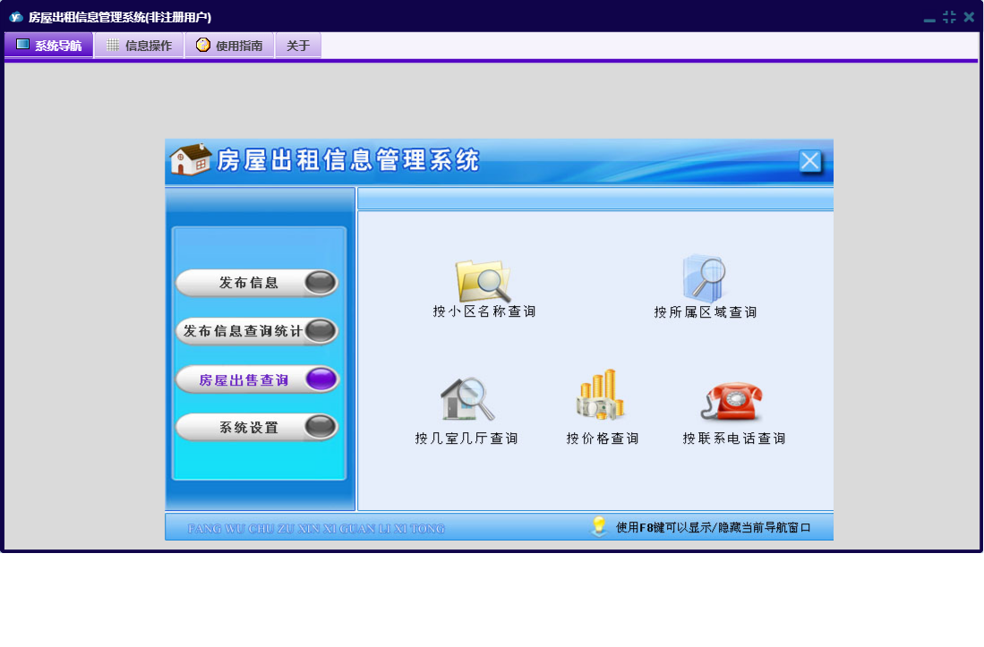This screenshot has height=647, width=984.
Task: Click the 按小区名称查询 label
Action: pos(483,311)
